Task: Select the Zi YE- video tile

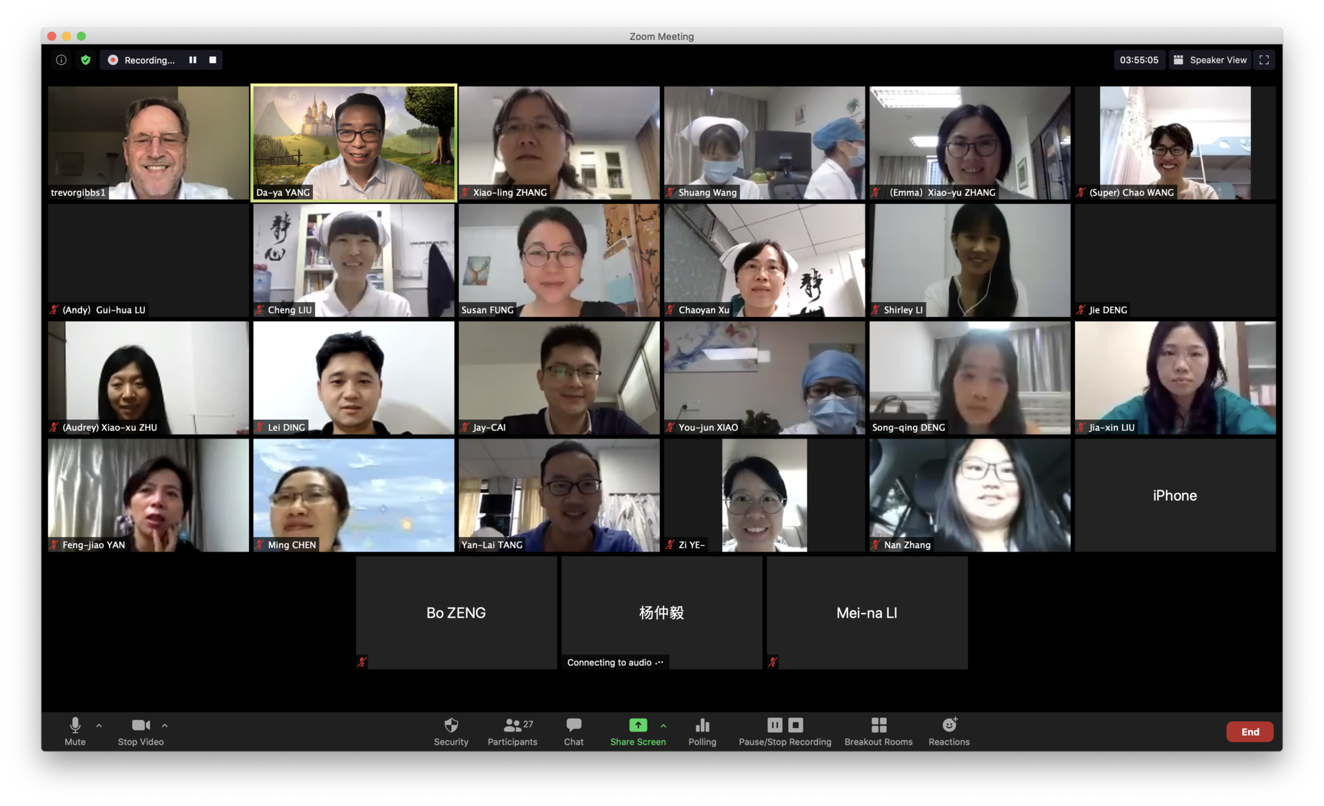Action: (764, 495)
